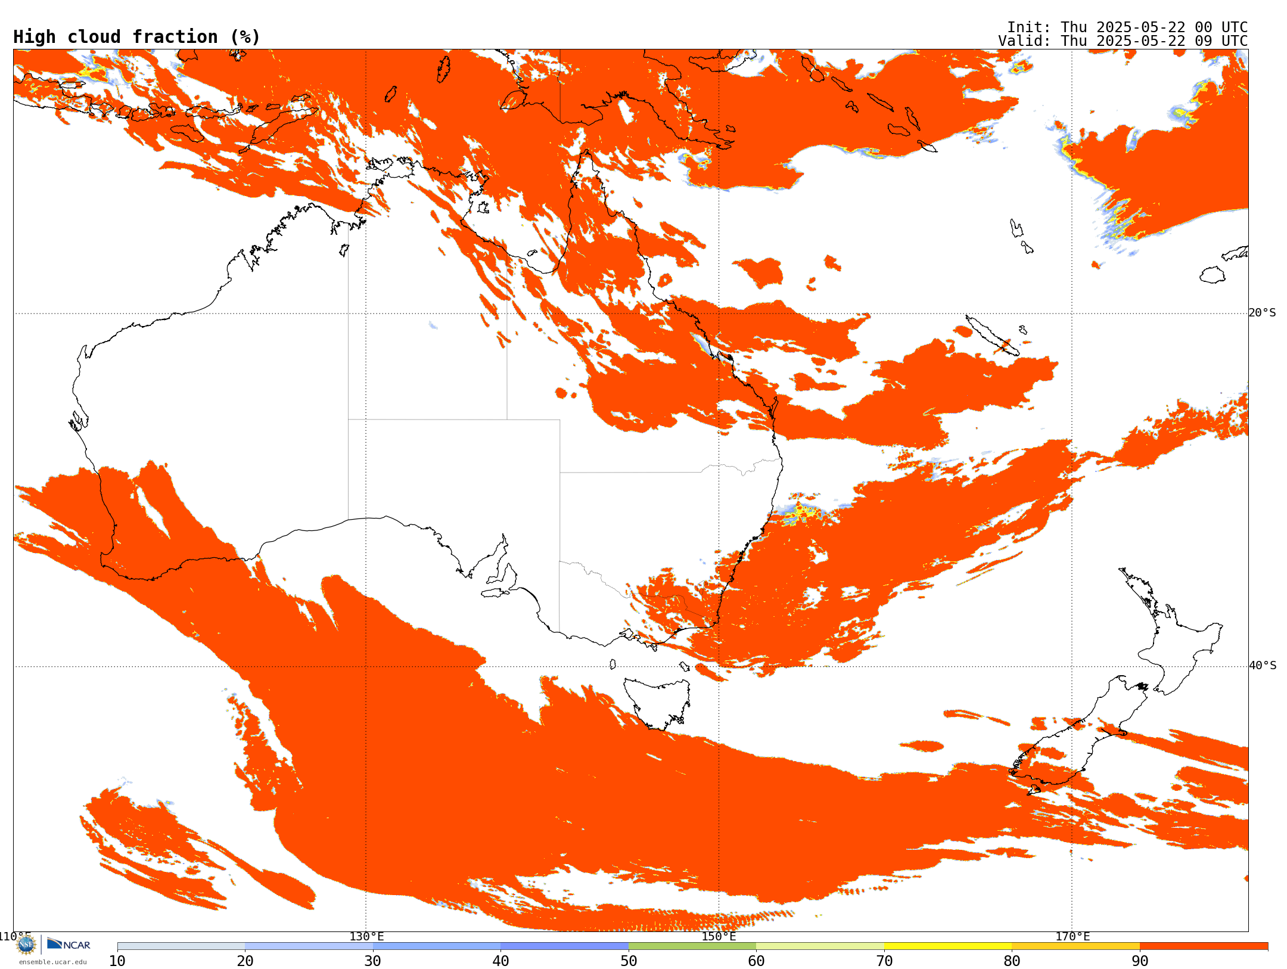1287x969 pixels.
Task: Click the colorbar tick label 50
Action: tap(629, 961)
